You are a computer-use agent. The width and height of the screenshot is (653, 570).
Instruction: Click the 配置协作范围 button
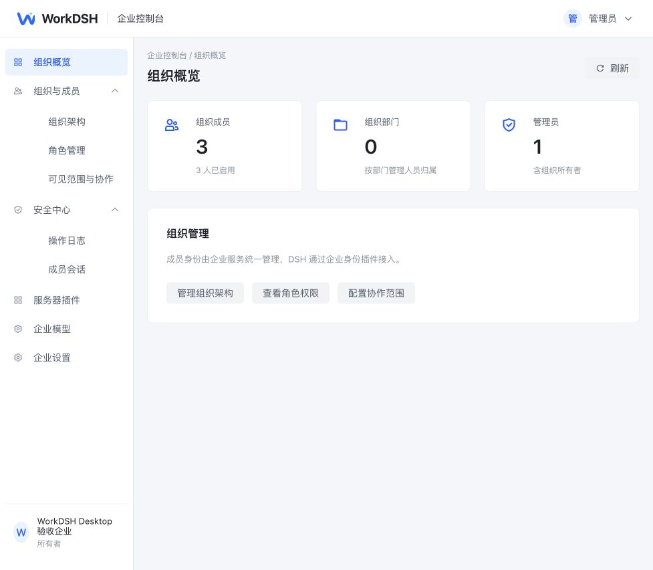coord(376,293)
